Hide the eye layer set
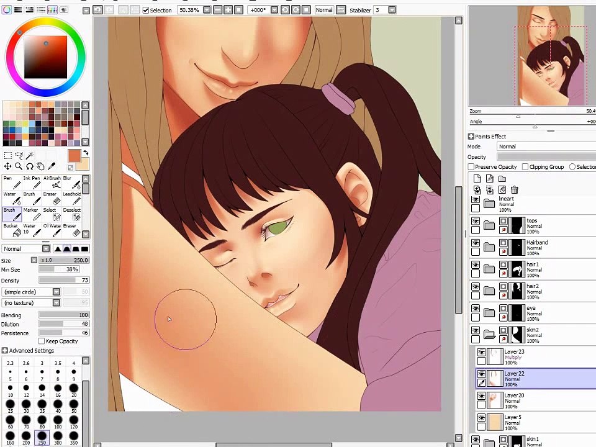 click(476, 309)
